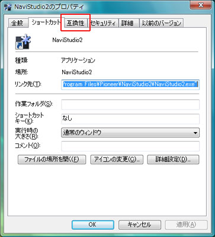Click the リンク先 path input field
Viewport: 215px width, 237px height.
click(130, 85)
